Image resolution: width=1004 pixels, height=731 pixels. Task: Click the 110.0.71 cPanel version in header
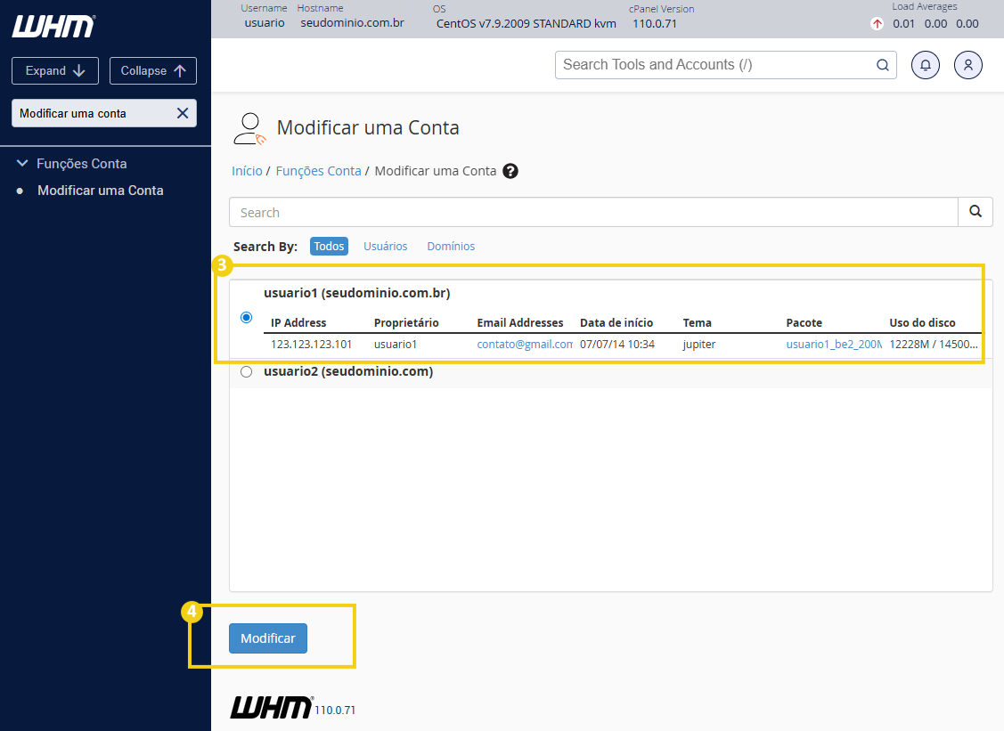(x=655, y=24)
